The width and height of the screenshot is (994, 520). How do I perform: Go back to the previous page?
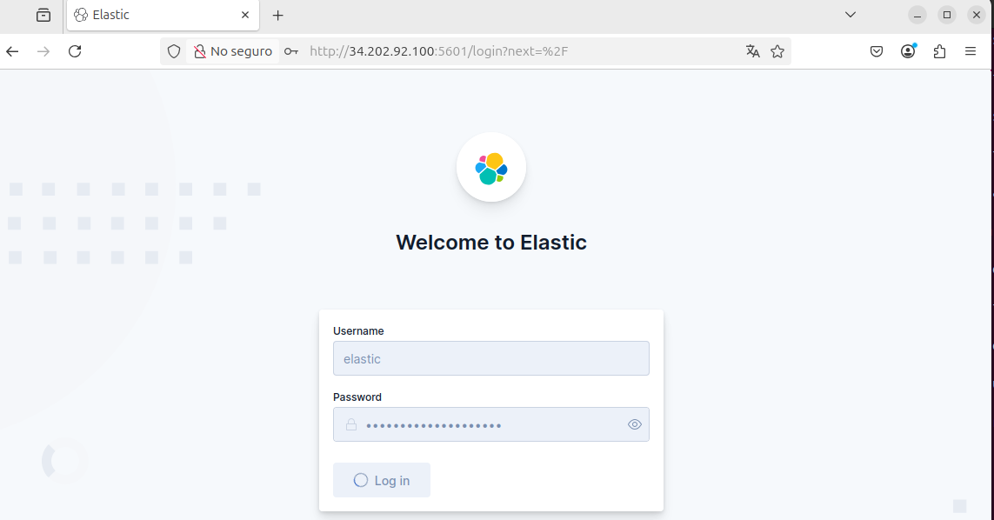pyautogui.click(x=12, y=51)
